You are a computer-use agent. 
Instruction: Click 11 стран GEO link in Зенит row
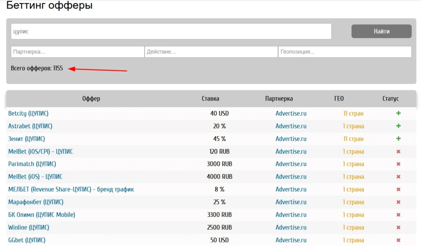(353, 139)
